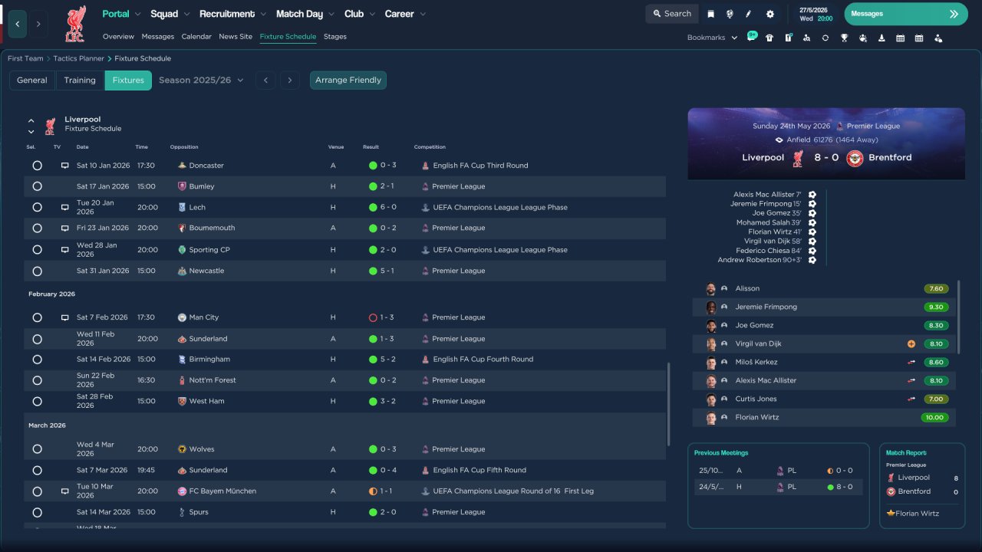Click the bookmark flag icon beside Search

tap(710, 14)
